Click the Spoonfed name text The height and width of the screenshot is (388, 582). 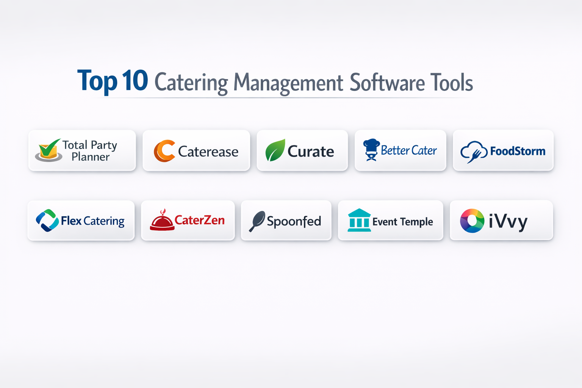[x=294, y=221]
